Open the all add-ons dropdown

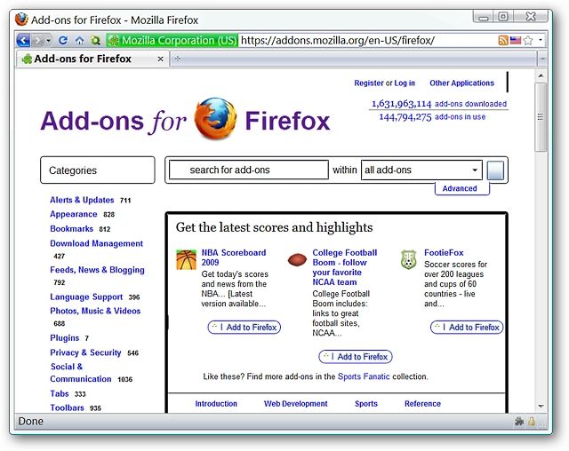pyautogui.click(x=421, y=170)
